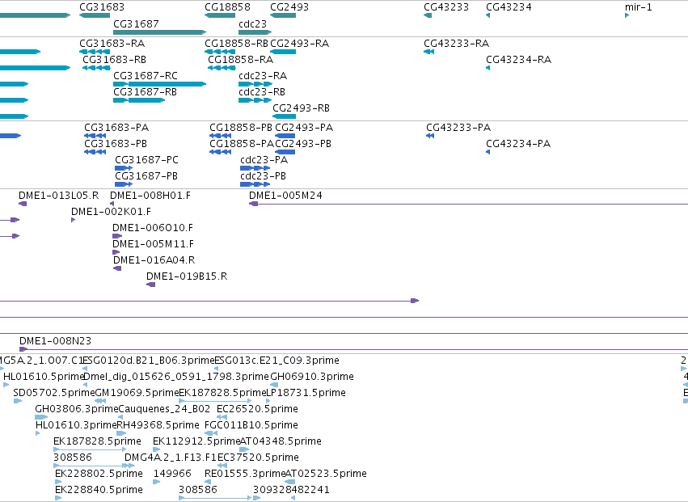
Task: Select the GM19069.5prime EST label
Action: click(137, 393)
